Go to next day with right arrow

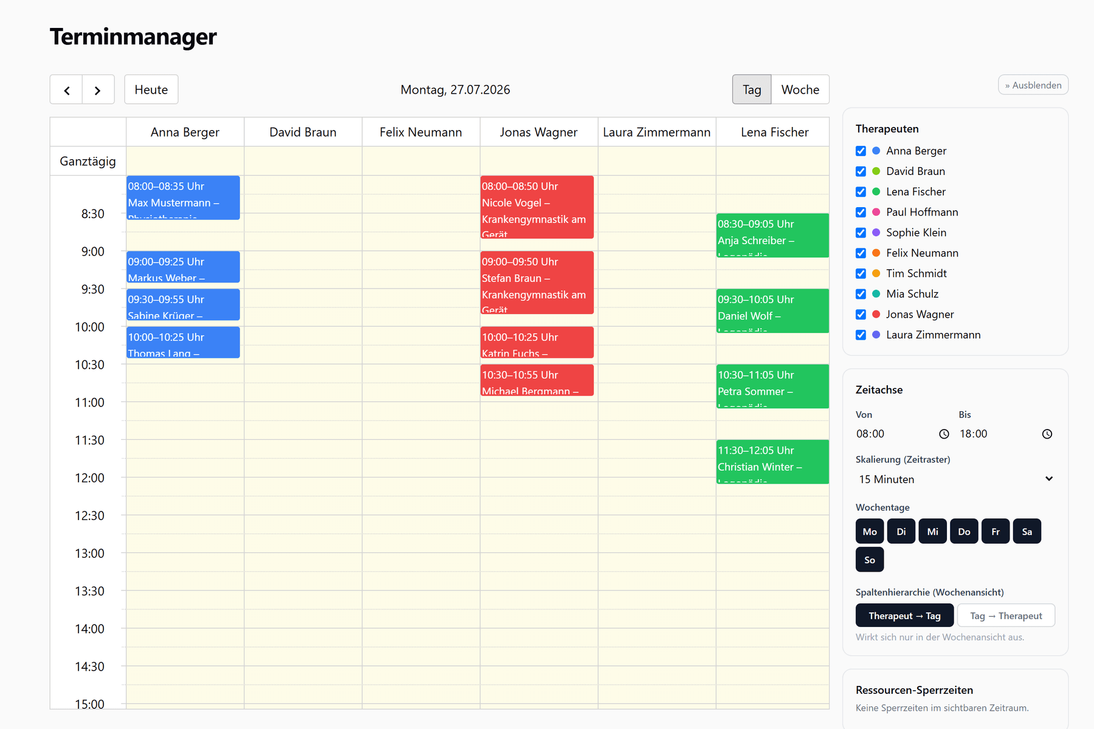click(98, 90)
